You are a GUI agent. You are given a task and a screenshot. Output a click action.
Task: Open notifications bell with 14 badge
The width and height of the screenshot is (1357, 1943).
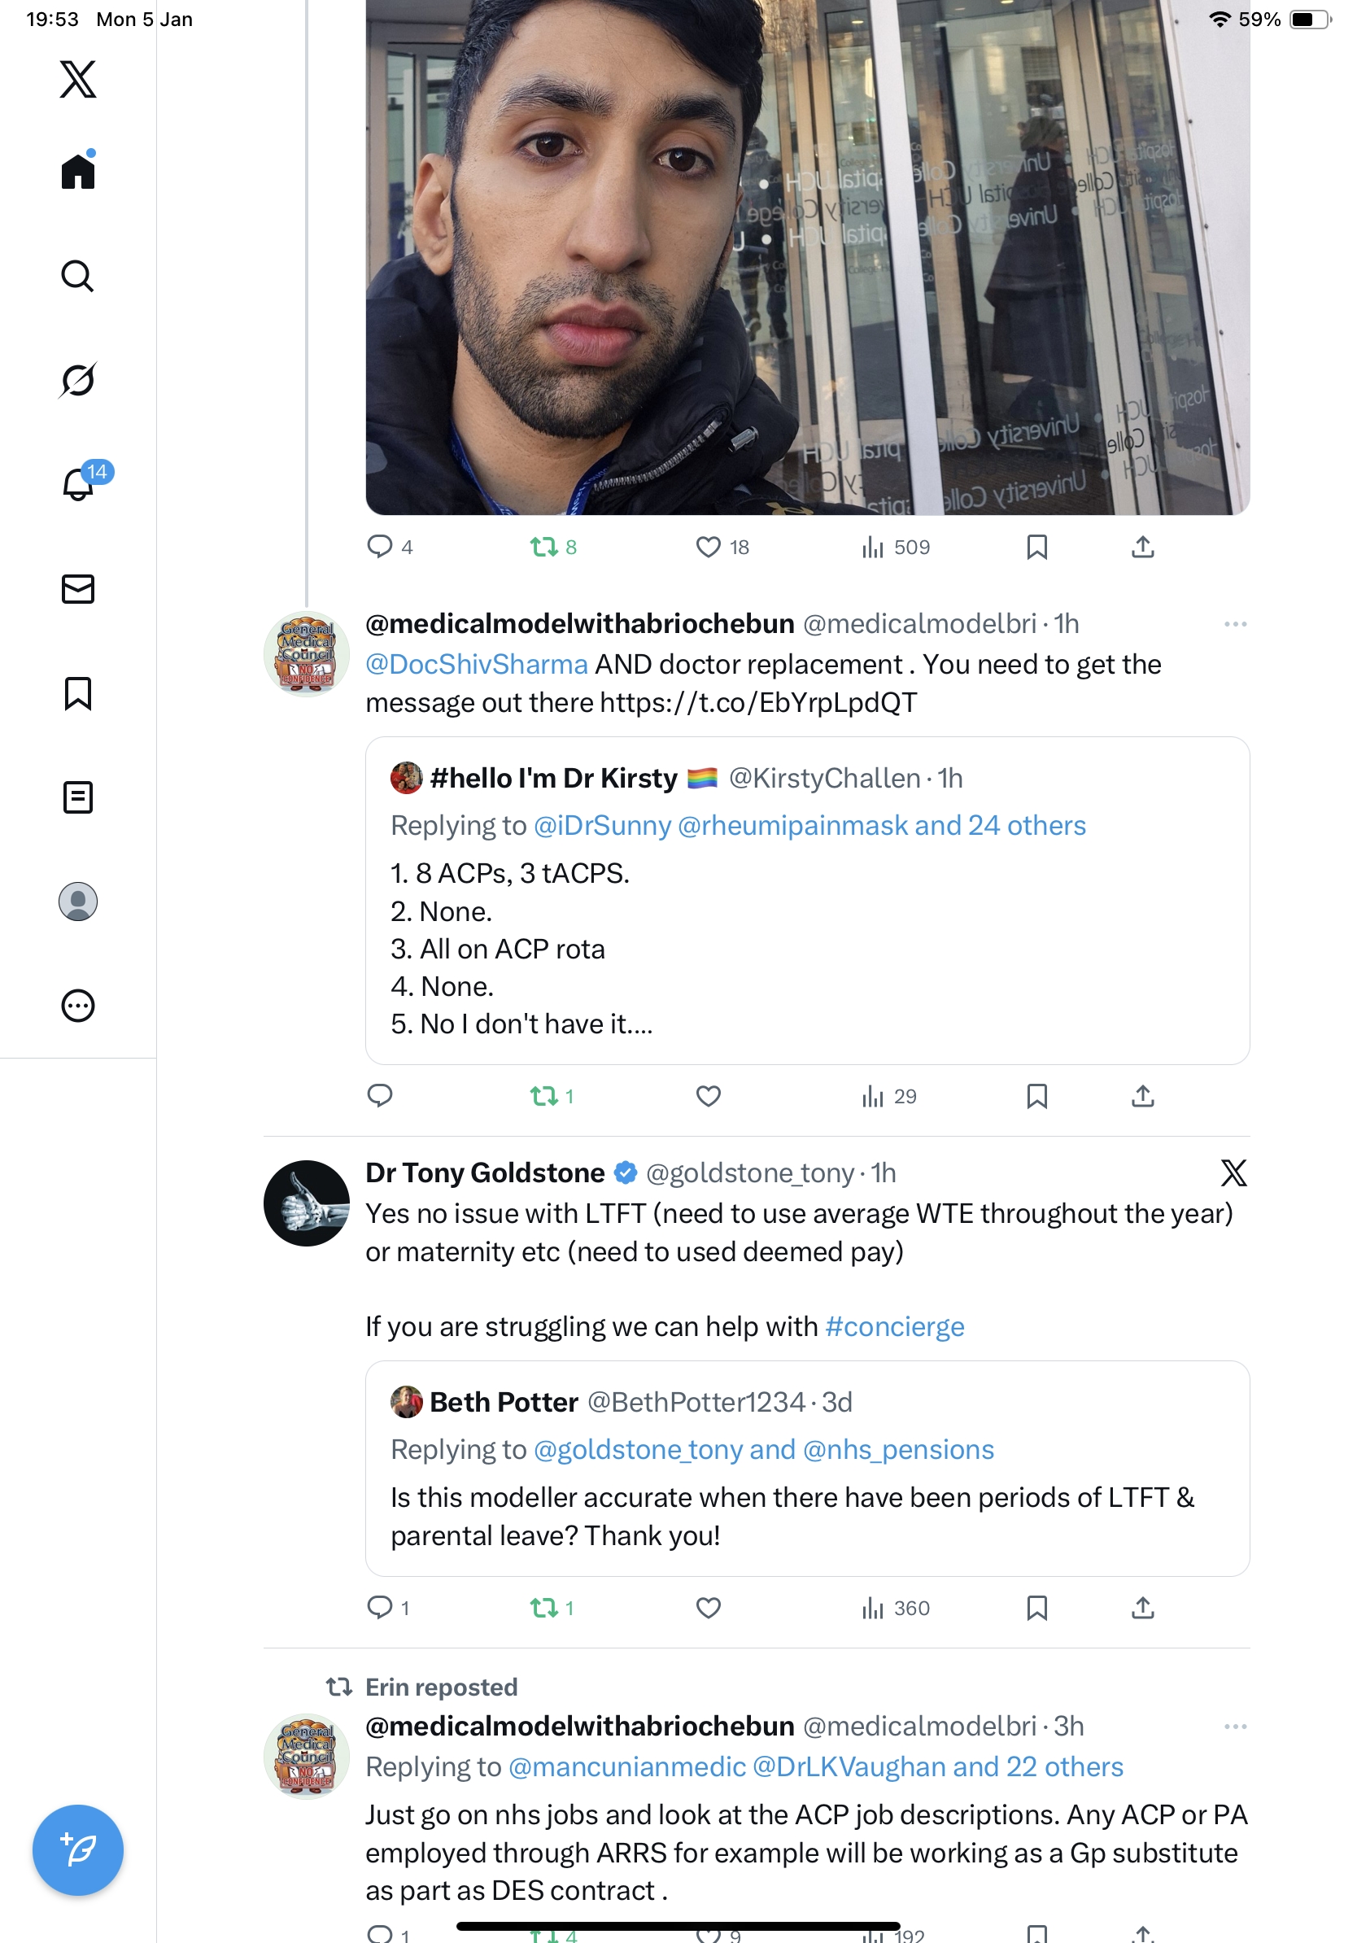(79, 484)
